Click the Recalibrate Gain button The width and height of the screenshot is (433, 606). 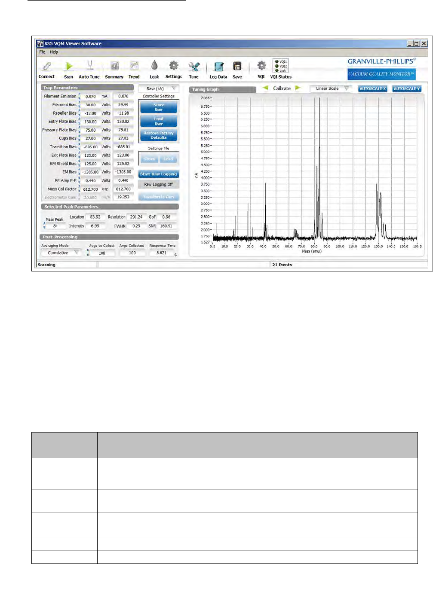click(159, 197)
